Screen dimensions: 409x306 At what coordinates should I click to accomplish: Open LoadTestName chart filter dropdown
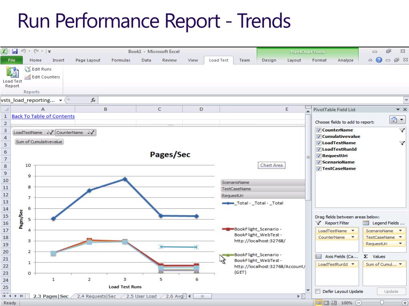pos(50,133)
